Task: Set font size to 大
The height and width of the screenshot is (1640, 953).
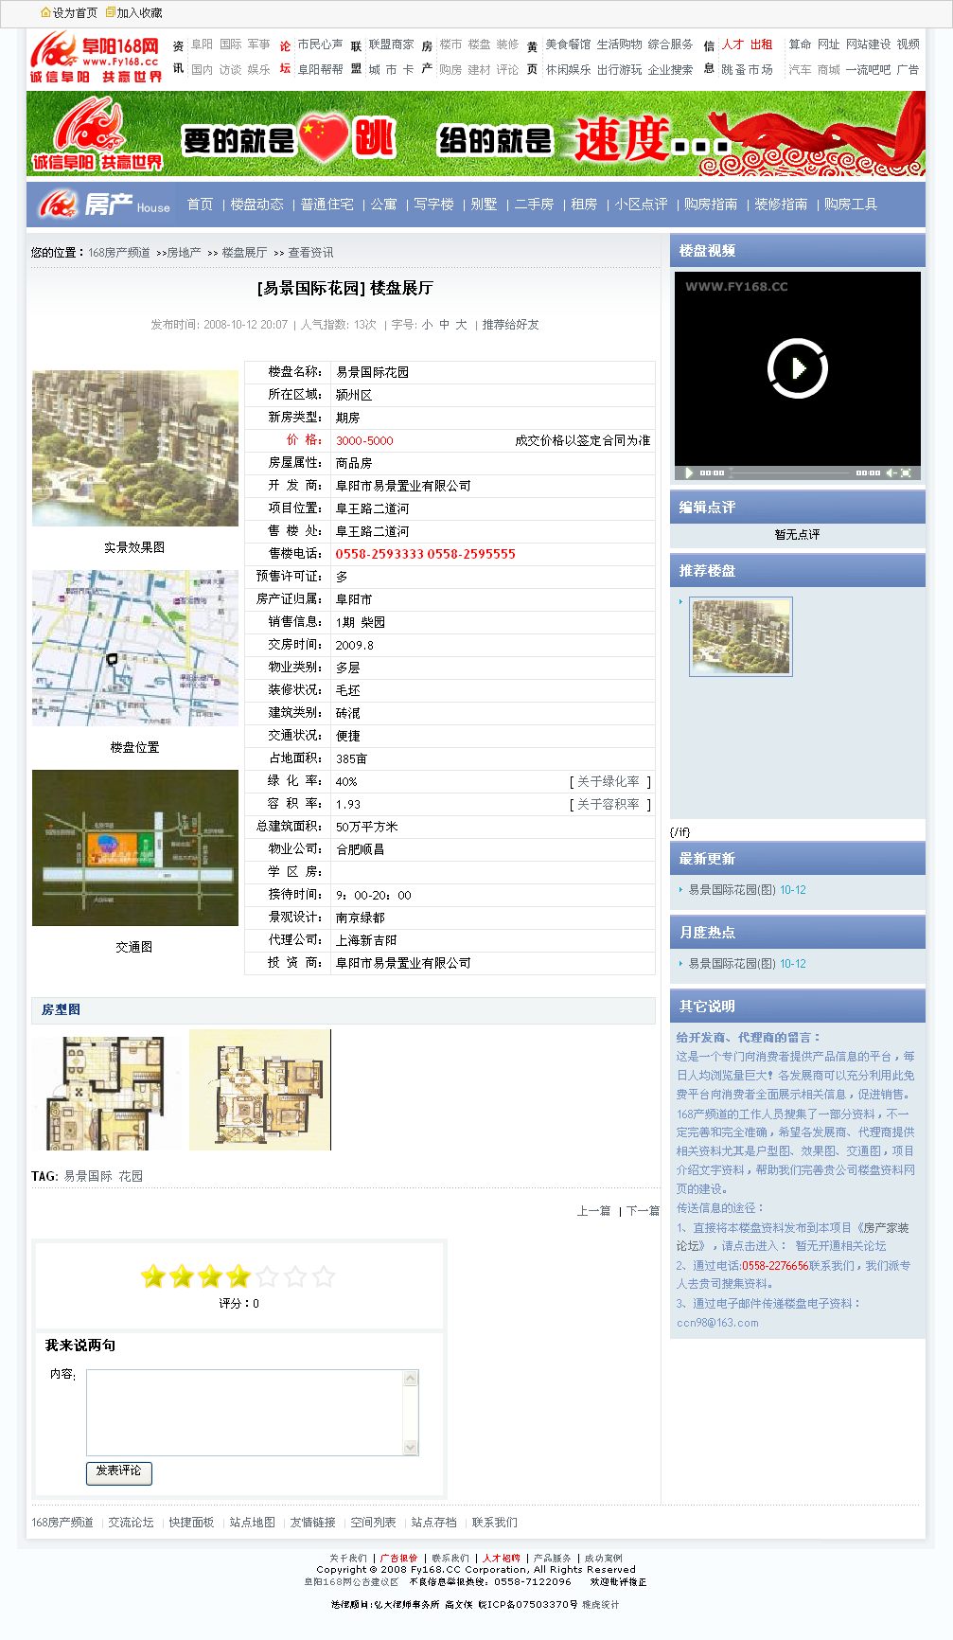Action: pos(461,325)
